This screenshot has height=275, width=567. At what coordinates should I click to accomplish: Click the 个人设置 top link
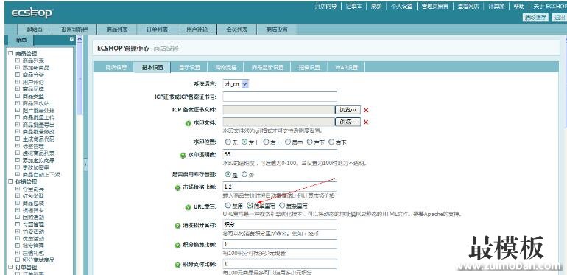[x=401, y=6]
